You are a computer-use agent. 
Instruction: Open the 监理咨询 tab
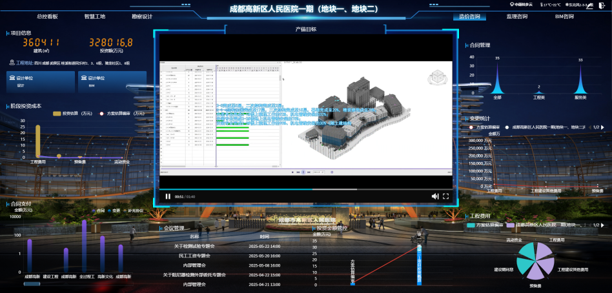516,16
